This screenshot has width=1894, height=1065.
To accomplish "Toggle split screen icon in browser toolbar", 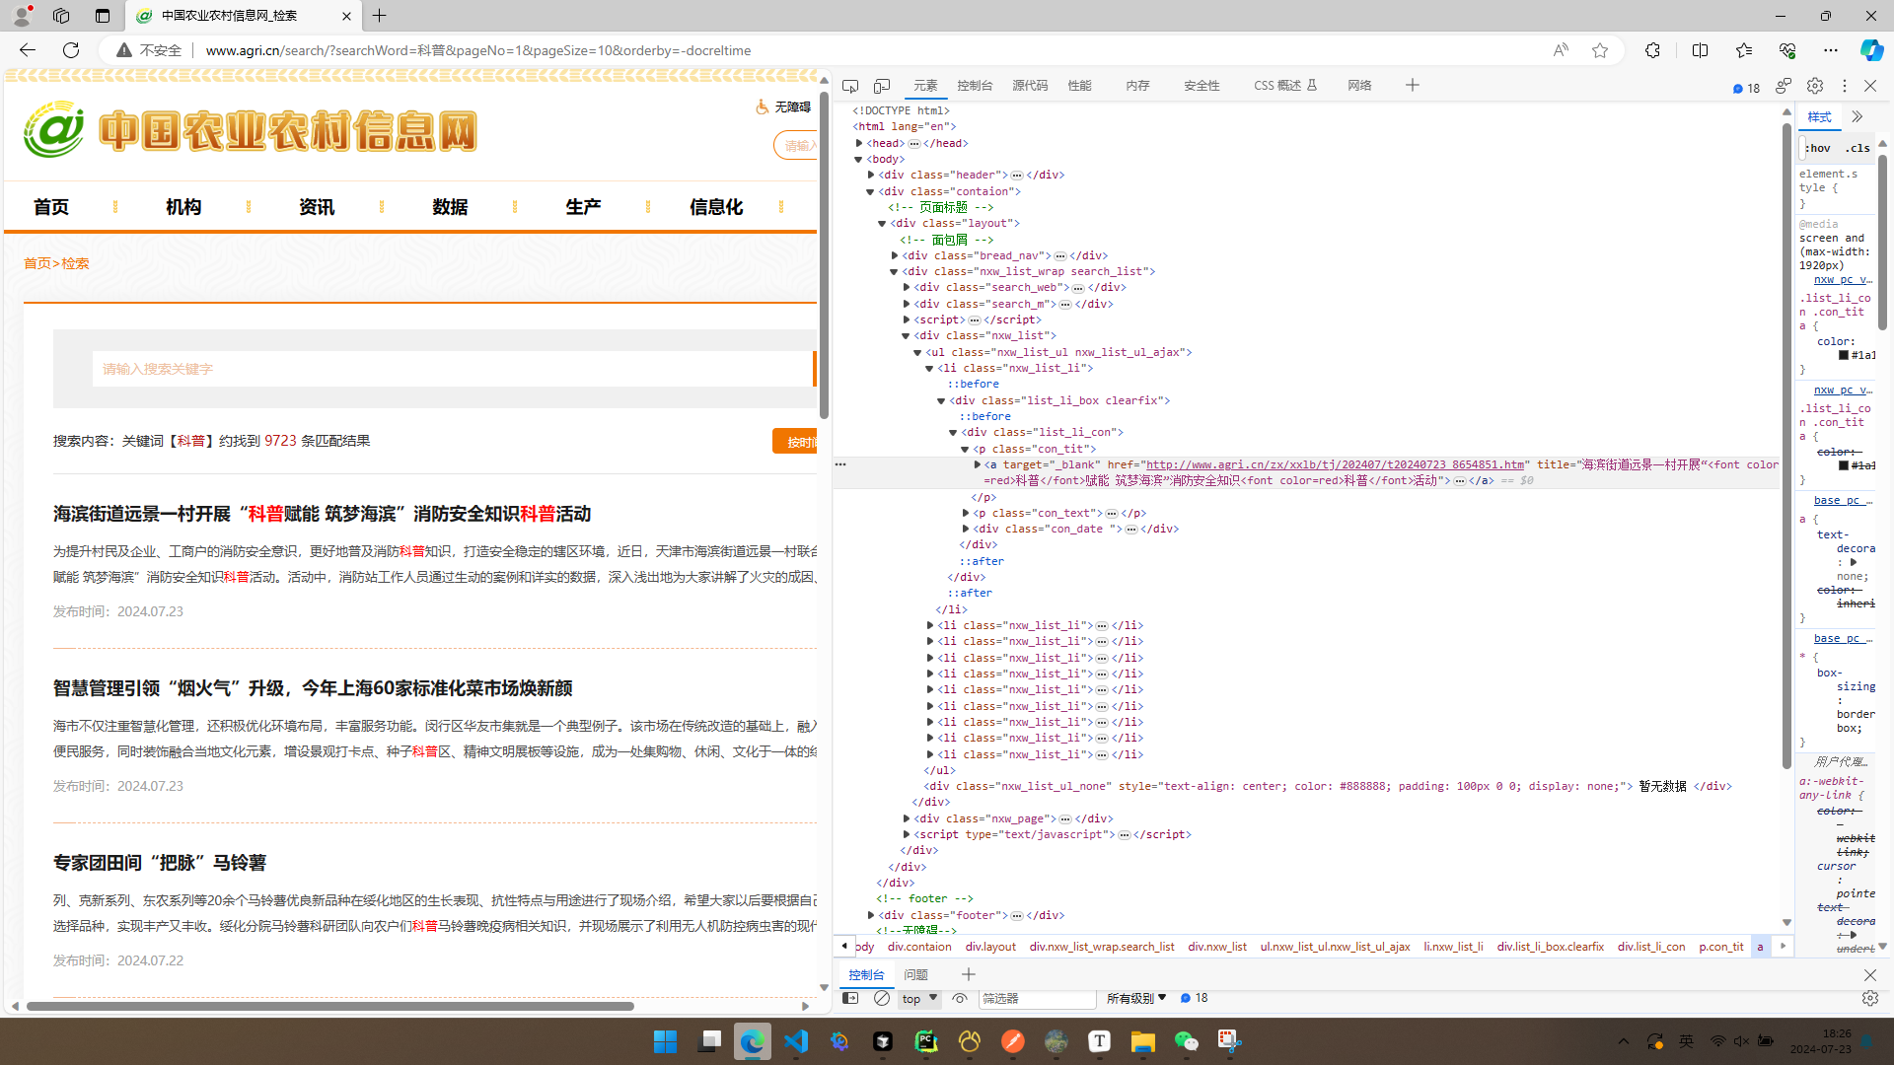I will coord(1700,50).
